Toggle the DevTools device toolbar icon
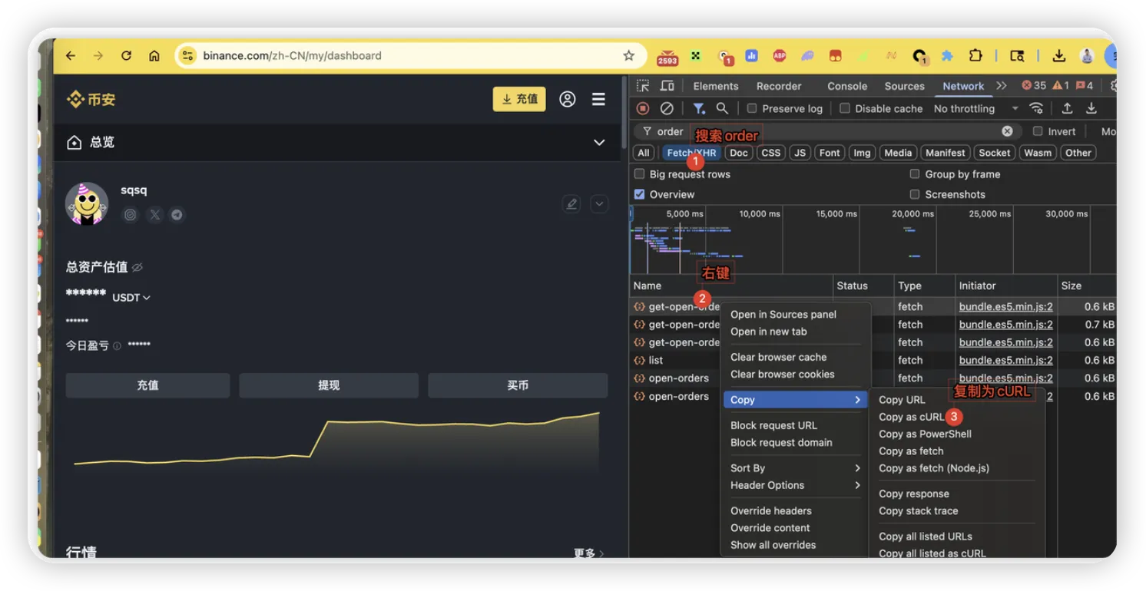This screenshot has height=591, width=1146. tap(667, 86)
